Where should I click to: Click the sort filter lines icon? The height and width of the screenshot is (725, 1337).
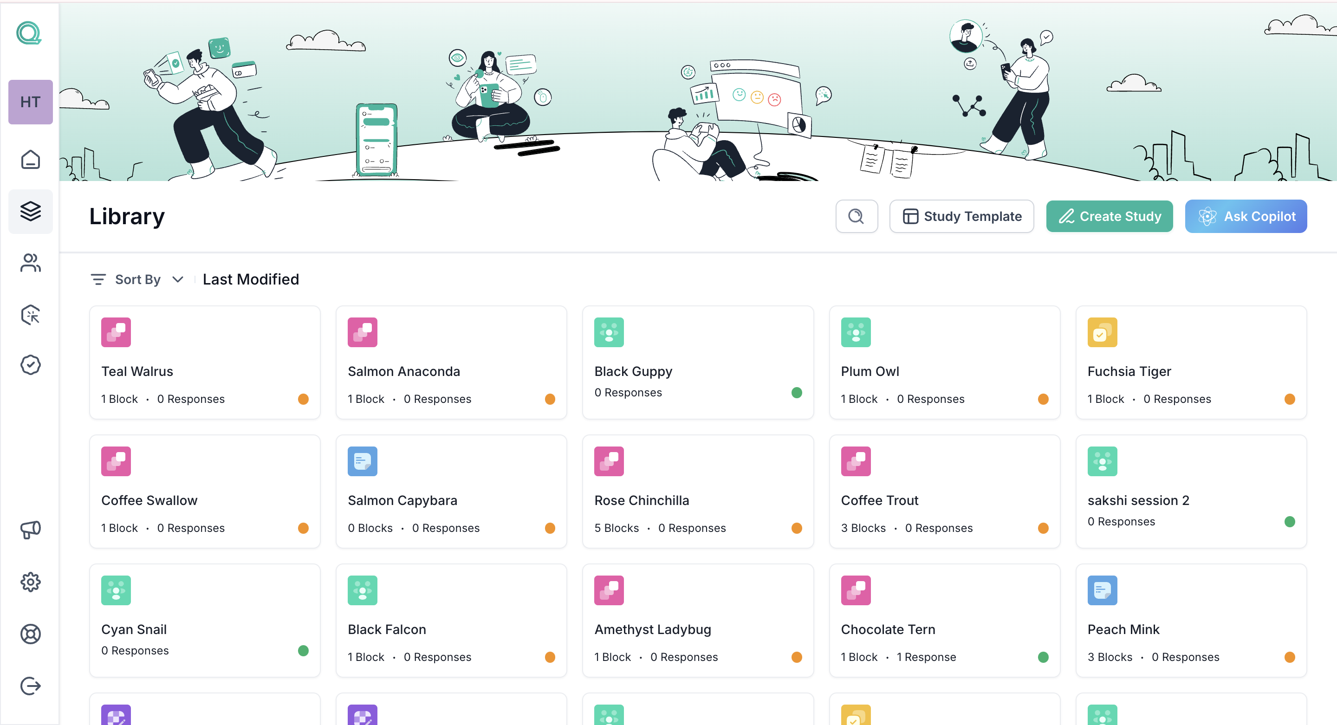(x=98, y=280)
